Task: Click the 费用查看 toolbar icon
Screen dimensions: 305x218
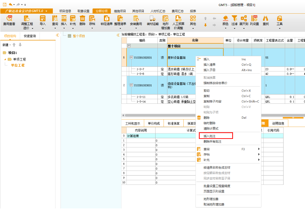Action: click(9, 20)
